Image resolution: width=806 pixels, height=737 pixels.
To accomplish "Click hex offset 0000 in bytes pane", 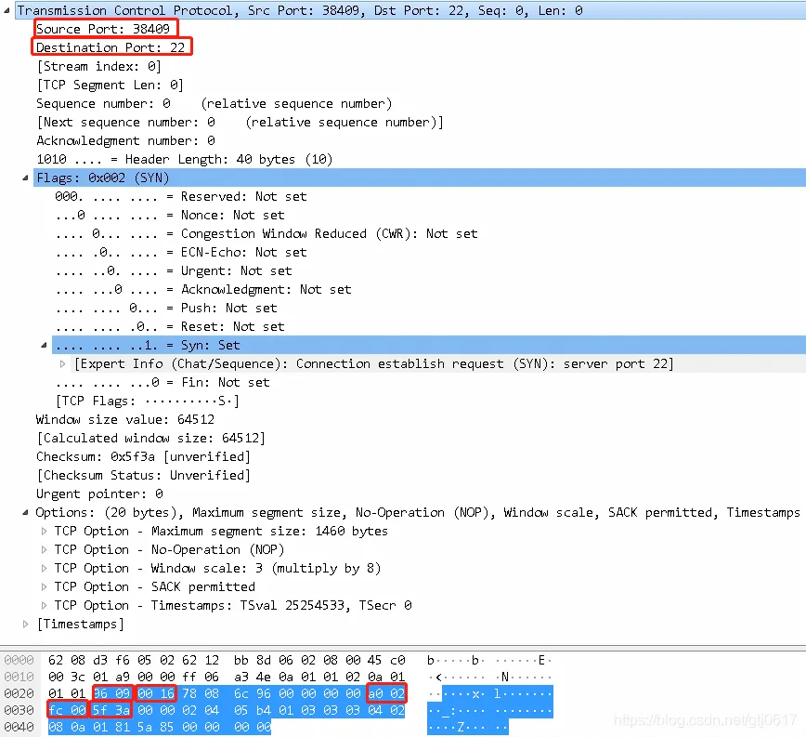I will [19, 661].
